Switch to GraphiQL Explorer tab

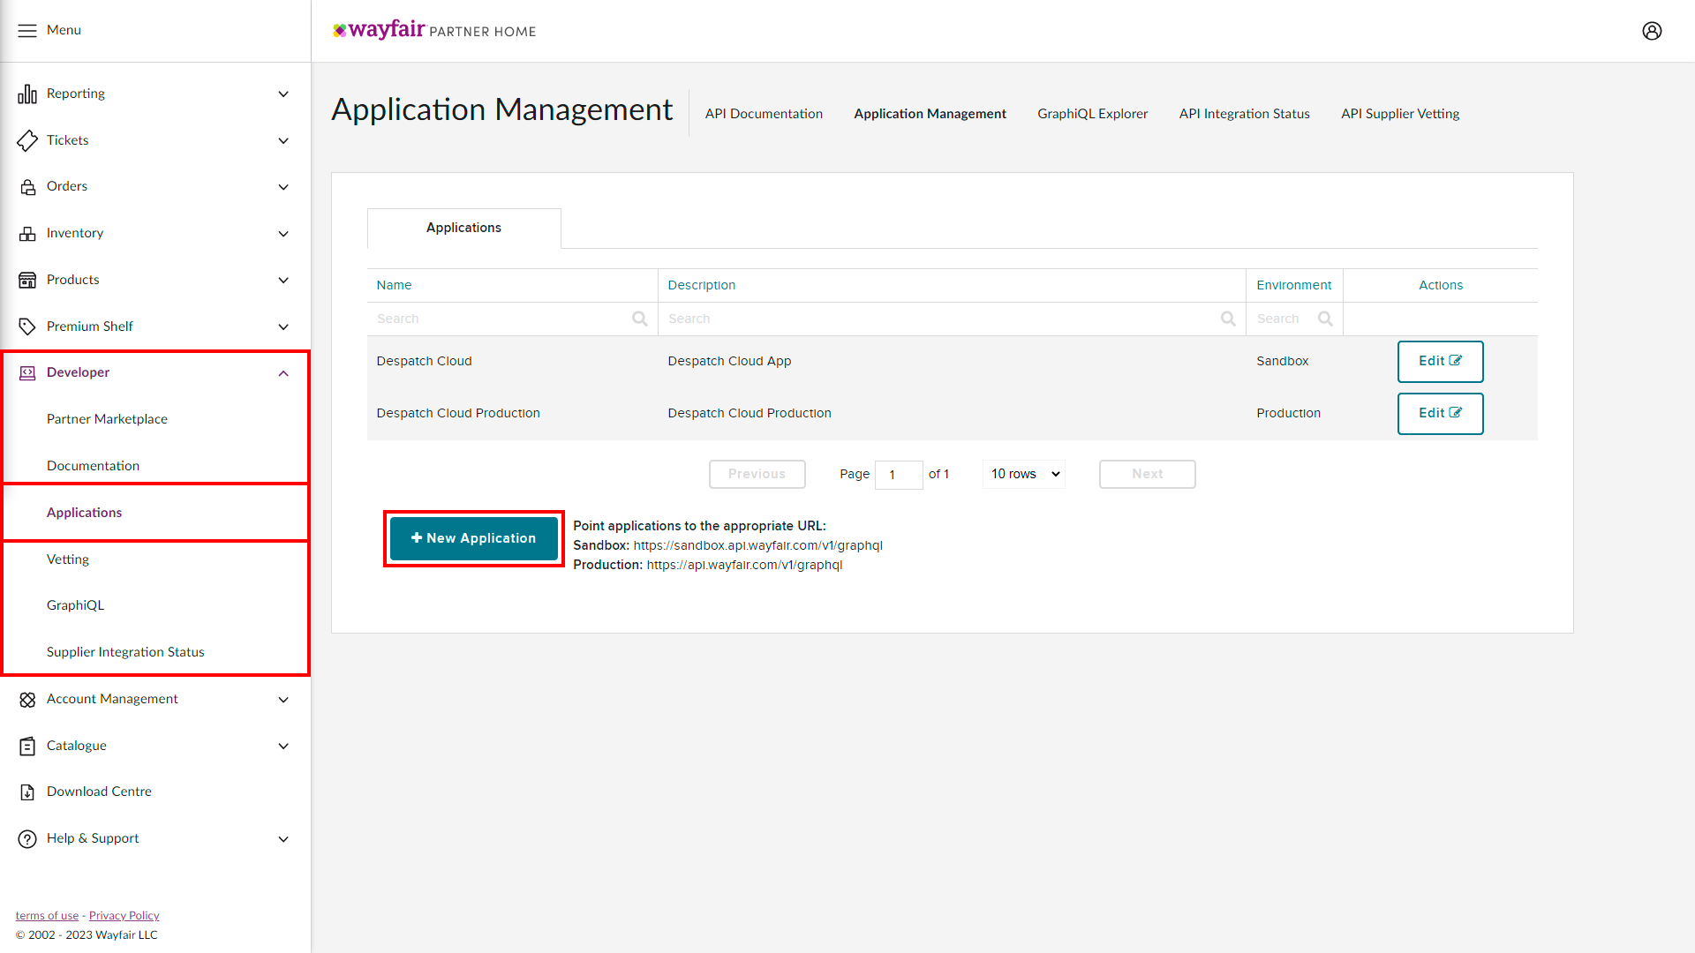tap(1092, 114)
